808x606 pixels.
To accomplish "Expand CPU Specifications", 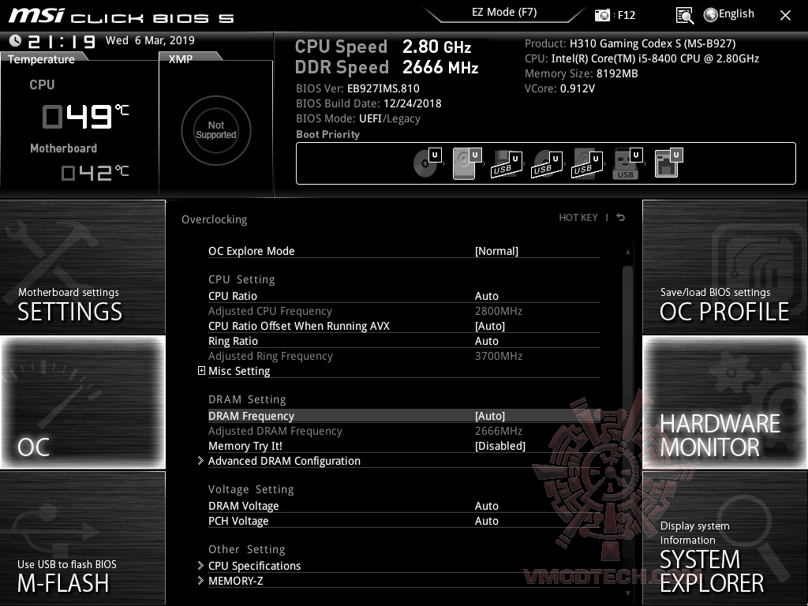I will coord(200,565).
